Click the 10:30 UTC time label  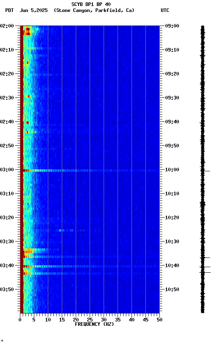[172, 242]
